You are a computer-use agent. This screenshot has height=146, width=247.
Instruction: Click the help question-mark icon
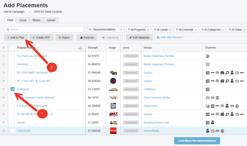tap(158, 37)
